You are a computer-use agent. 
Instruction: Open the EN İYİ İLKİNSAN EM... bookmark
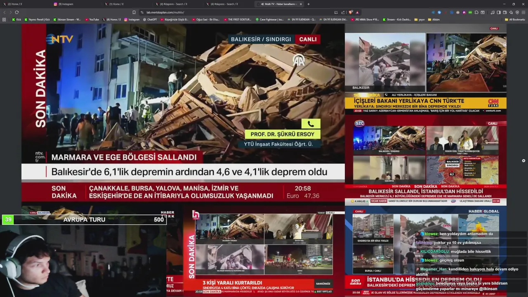333,19
